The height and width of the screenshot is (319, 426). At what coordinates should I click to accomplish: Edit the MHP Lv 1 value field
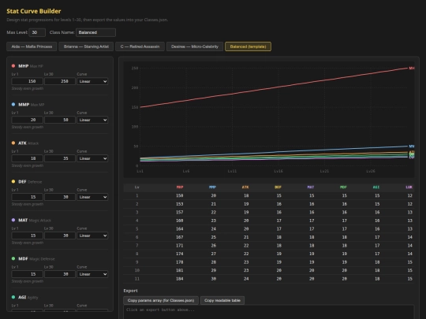tap(27, 81)
